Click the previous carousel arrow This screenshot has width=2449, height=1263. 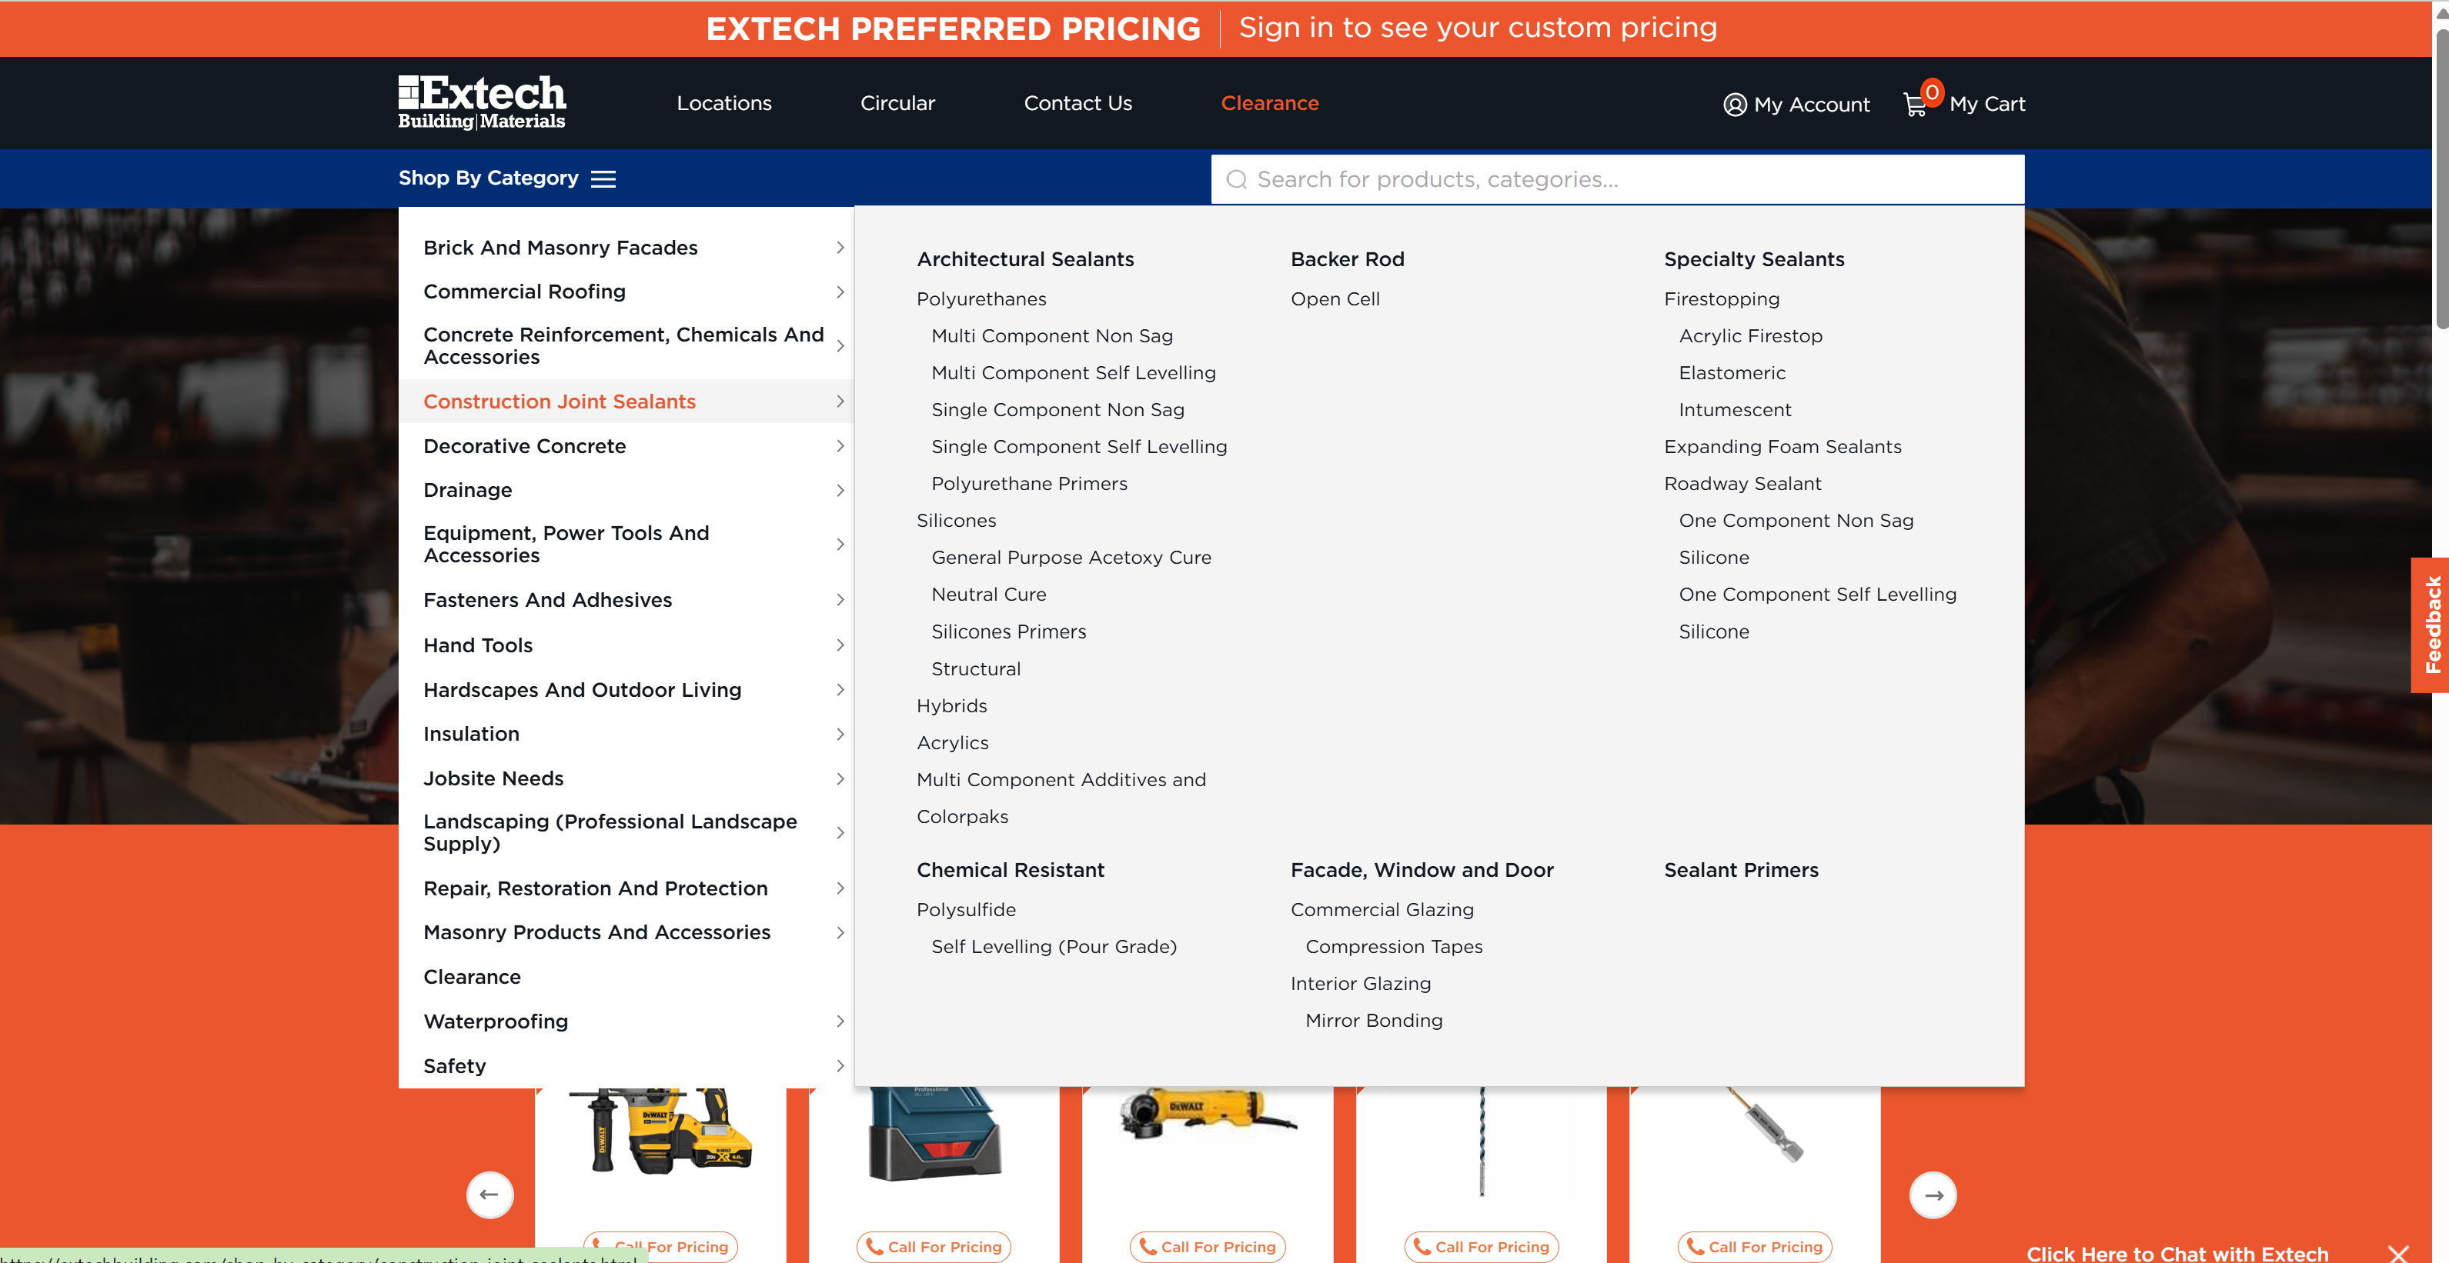(489, 1195)
